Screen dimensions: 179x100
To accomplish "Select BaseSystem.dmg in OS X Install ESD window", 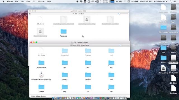I will 40,31.
